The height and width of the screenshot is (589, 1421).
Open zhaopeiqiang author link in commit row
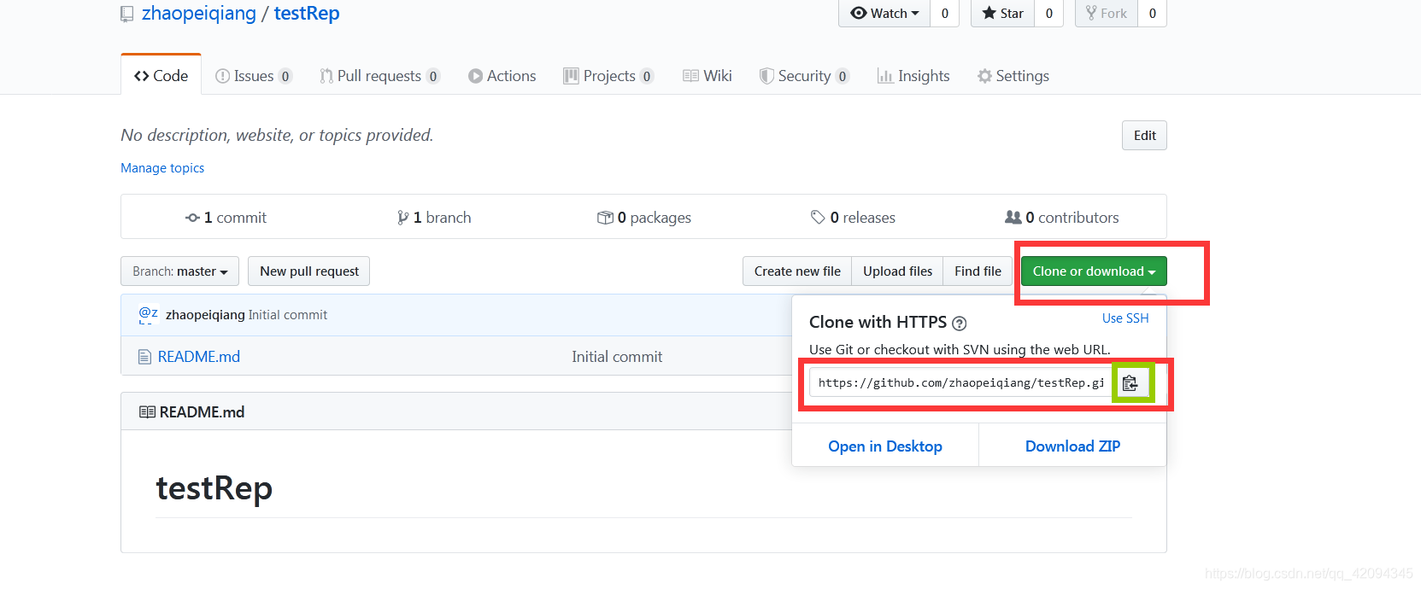[x=205, y=315]
